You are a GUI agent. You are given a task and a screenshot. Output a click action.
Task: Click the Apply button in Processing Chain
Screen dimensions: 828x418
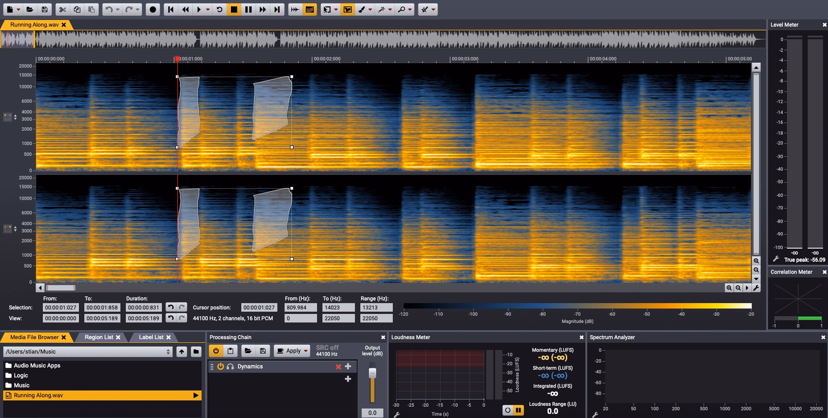[293, 351]
